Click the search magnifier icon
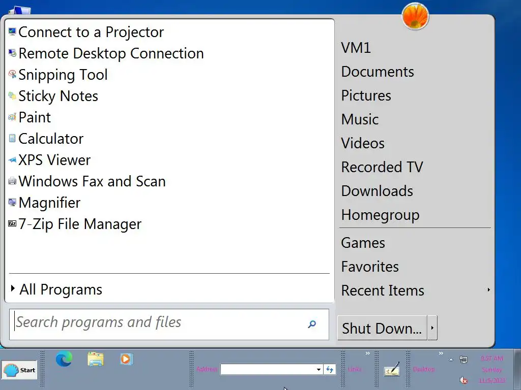The height and width of the screenshot is (390, 521). coord(312,324)
